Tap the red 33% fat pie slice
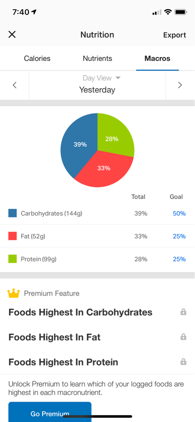Viewport: 195px width, 422px height. [x=104, y=168]
